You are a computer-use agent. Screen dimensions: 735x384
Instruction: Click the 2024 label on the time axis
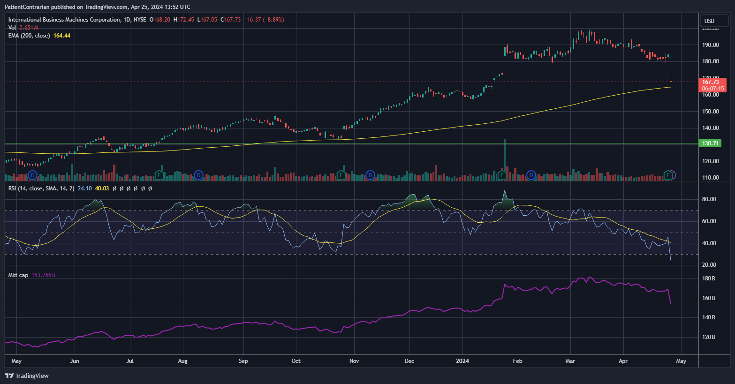click(462, 361)
